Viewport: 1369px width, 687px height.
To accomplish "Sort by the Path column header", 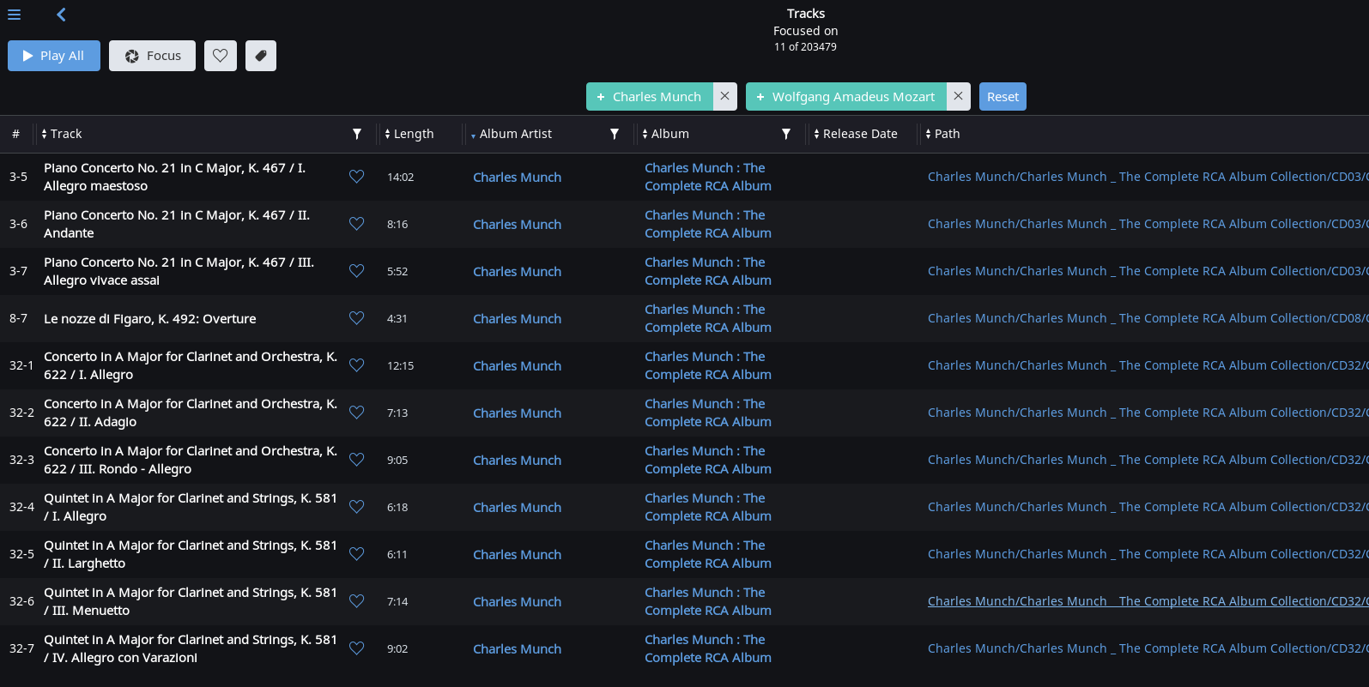I will point(943,134).
